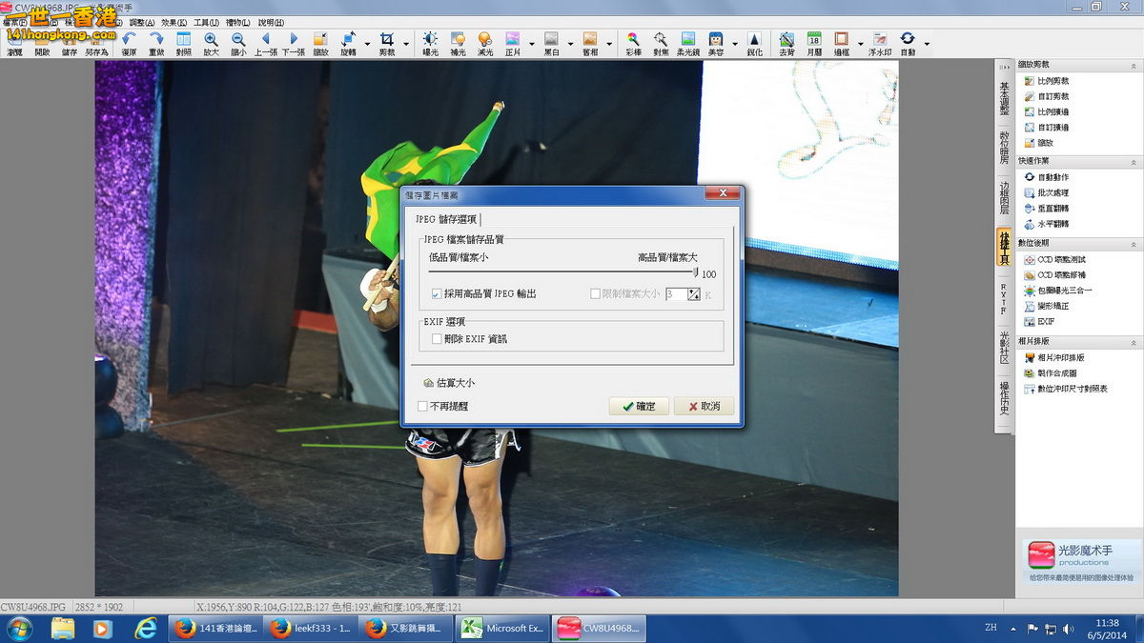This screenshot has height=643, width=1144.
Task: Open dropdown arrow next to 黑白
Action: click(570, 43)
